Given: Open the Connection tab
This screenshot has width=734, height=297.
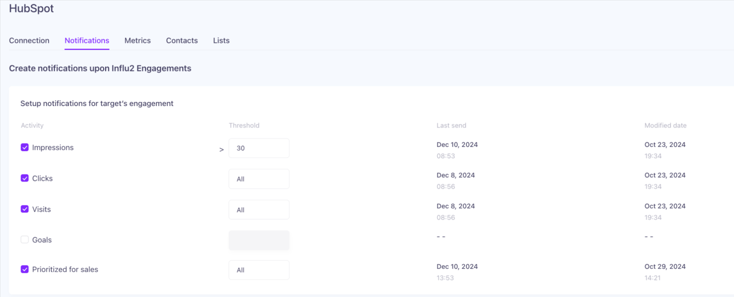Looking at the screenshot, I should (x=29, y=40).
